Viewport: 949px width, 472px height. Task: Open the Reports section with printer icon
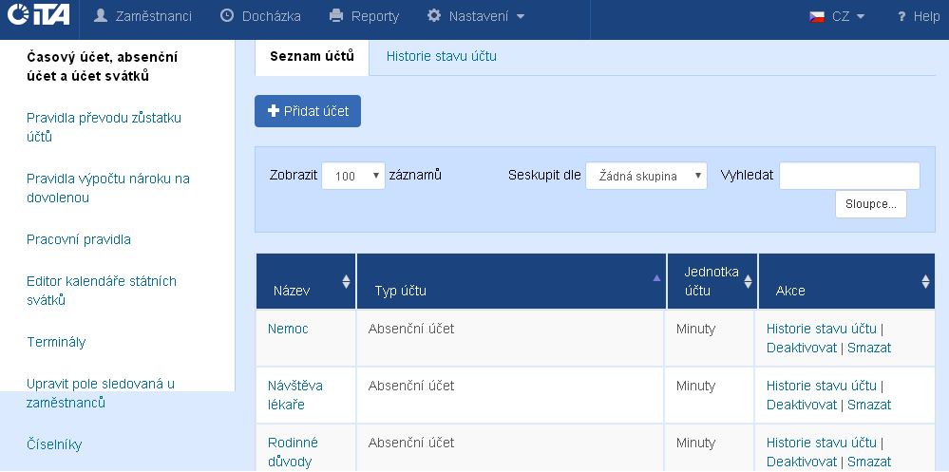(x=364, y=16)
